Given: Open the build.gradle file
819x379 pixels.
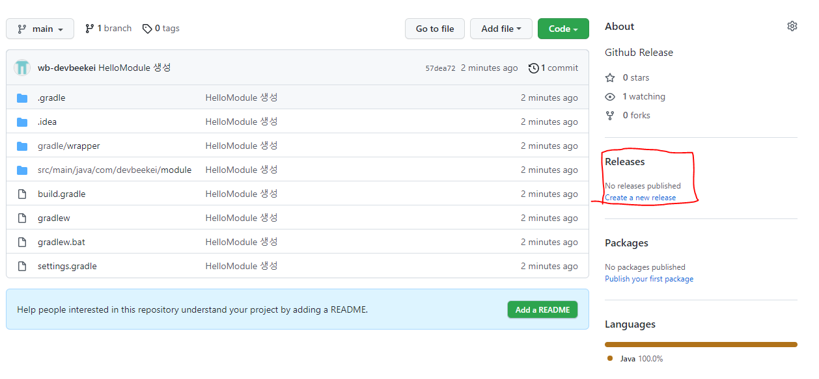Looking at the screenshot, I should [x=61, y=194].
